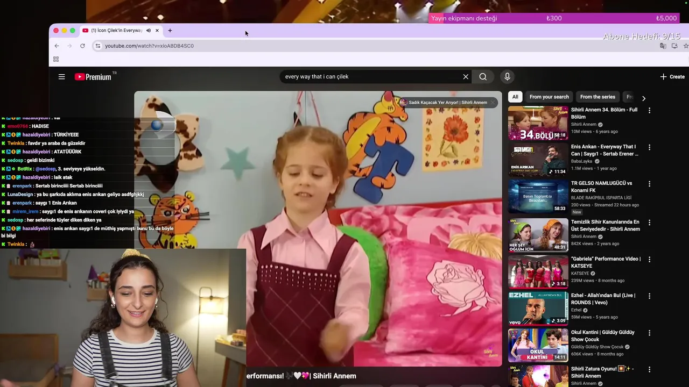
Task: Clear the search box text
Action: tap(466, 77)
